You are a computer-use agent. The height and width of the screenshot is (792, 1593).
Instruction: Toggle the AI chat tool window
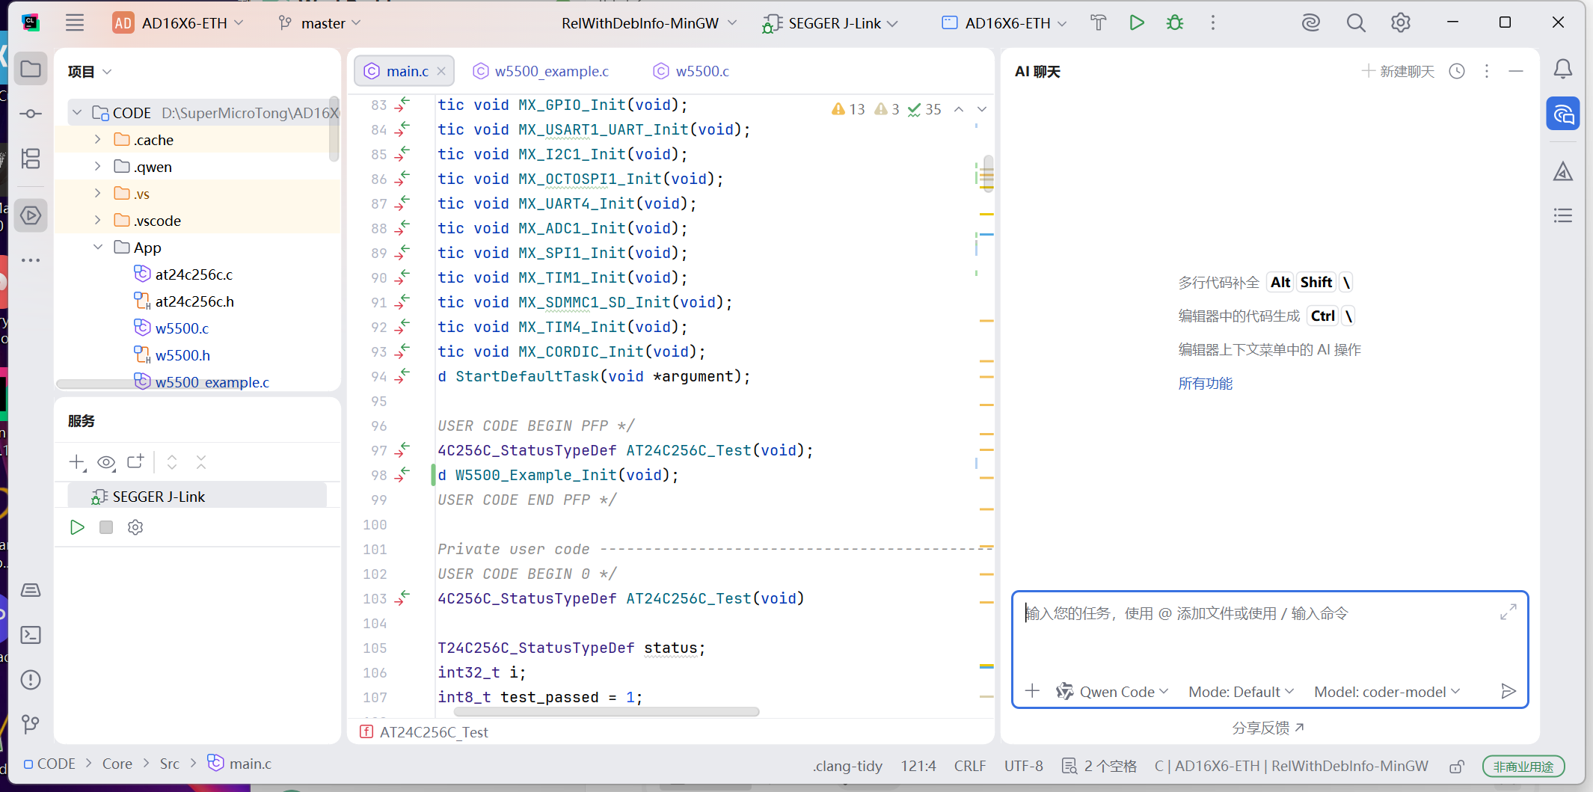[1562, 114]
